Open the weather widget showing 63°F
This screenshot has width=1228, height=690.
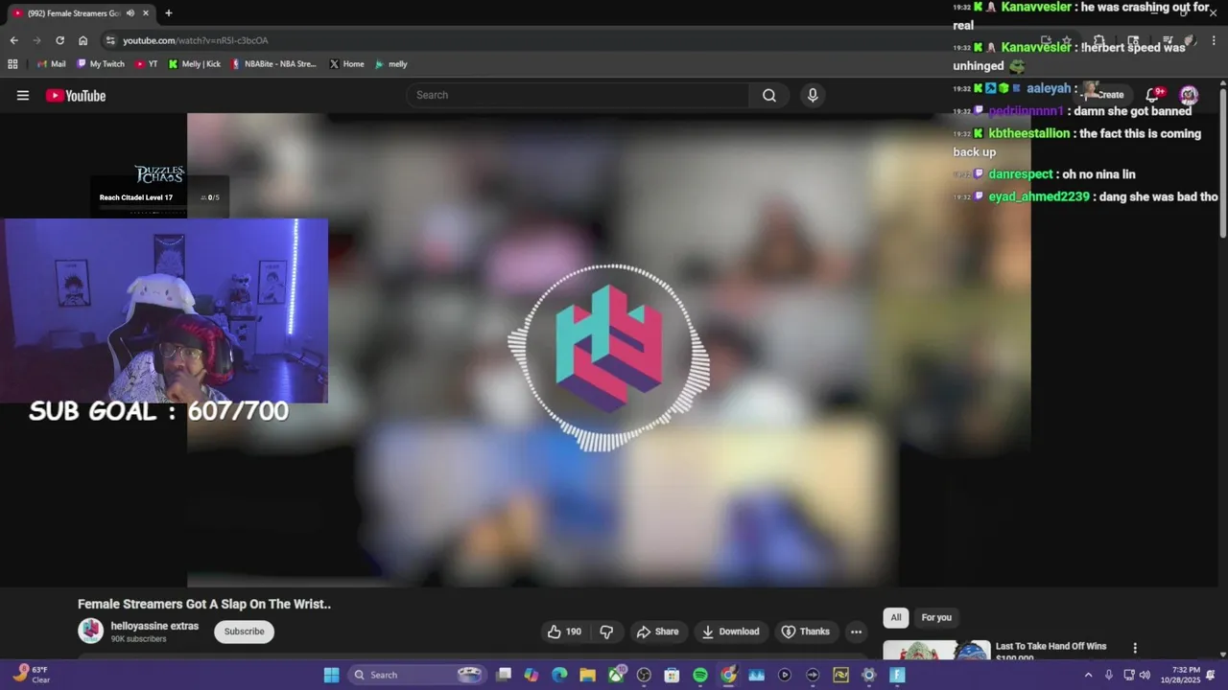coord(31,675)
